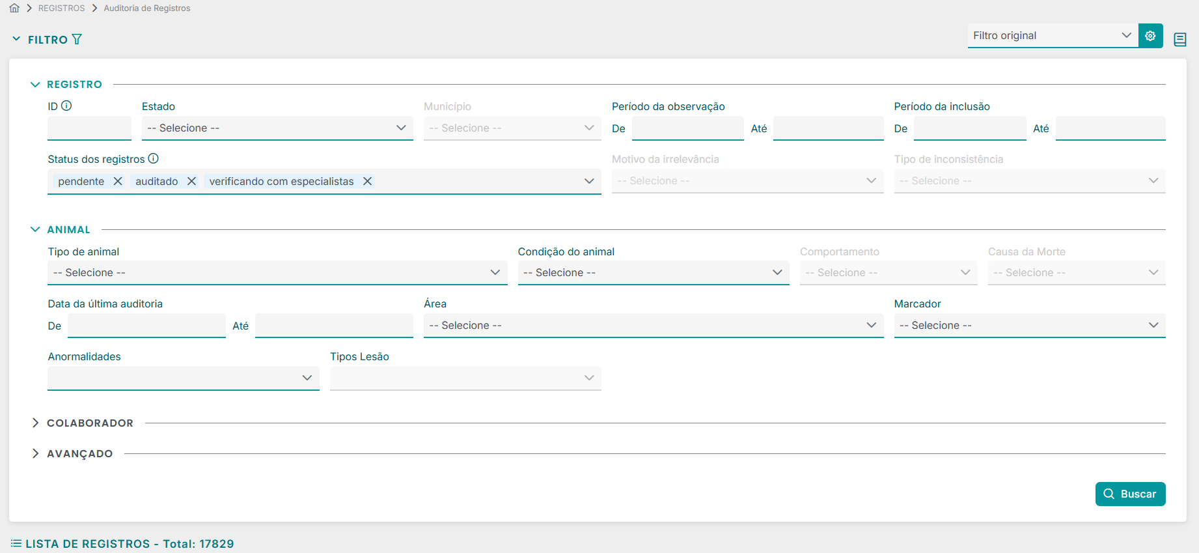Viewport: 1199px width, 553px height.
Task: Open filter settings gear button
Action: [1150, 36]
